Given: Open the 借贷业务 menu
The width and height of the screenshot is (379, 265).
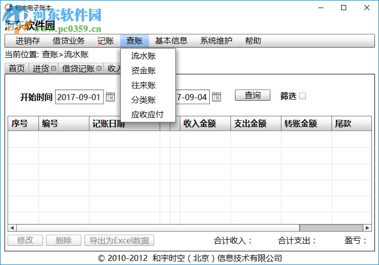Looking at the screenshot, I should [69, 40].
